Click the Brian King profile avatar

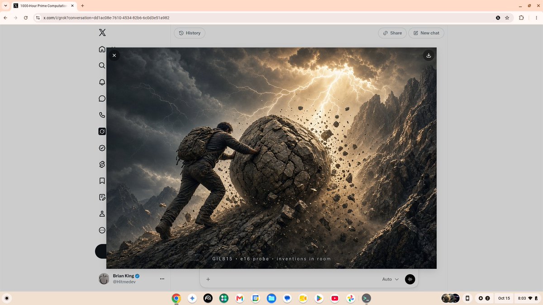(104, 279)
